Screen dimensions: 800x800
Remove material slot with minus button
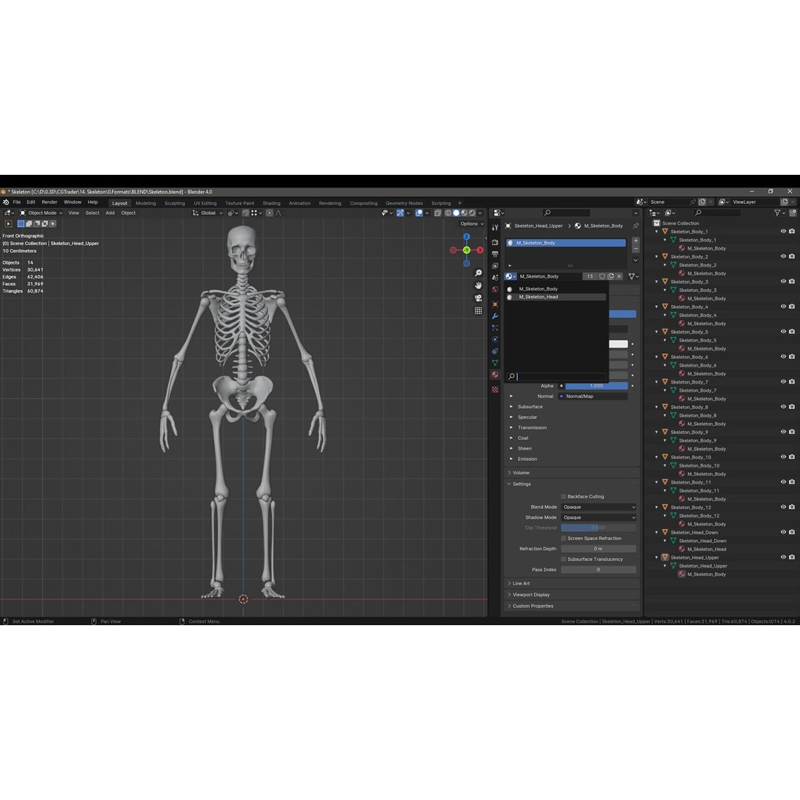tap(636, 249)
